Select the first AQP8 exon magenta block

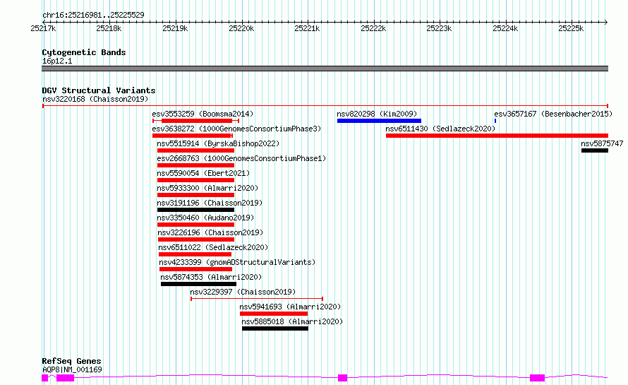(x=45, y=378)
